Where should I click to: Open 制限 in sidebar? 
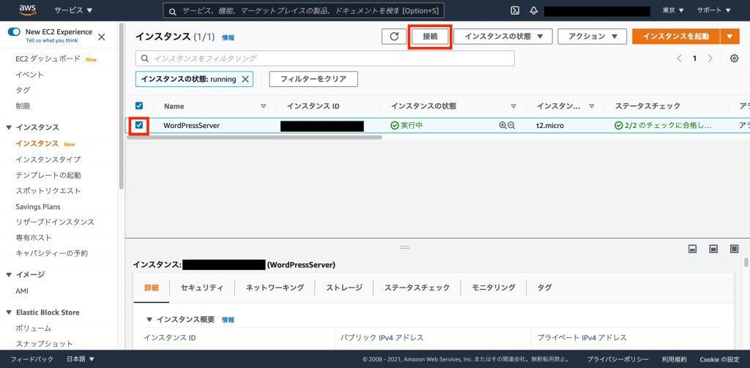[x=23, y=106]
